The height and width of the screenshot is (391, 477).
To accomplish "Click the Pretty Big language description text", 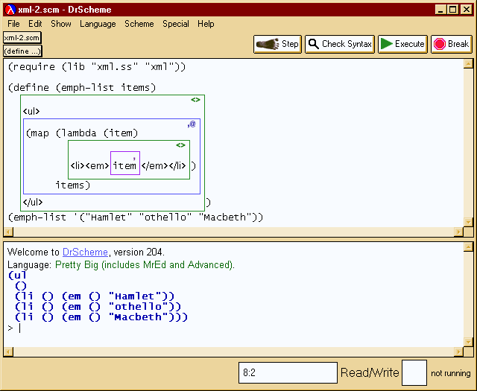I will point(145,265).
